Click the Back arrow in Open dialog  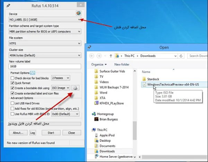[x=92, y=56]
